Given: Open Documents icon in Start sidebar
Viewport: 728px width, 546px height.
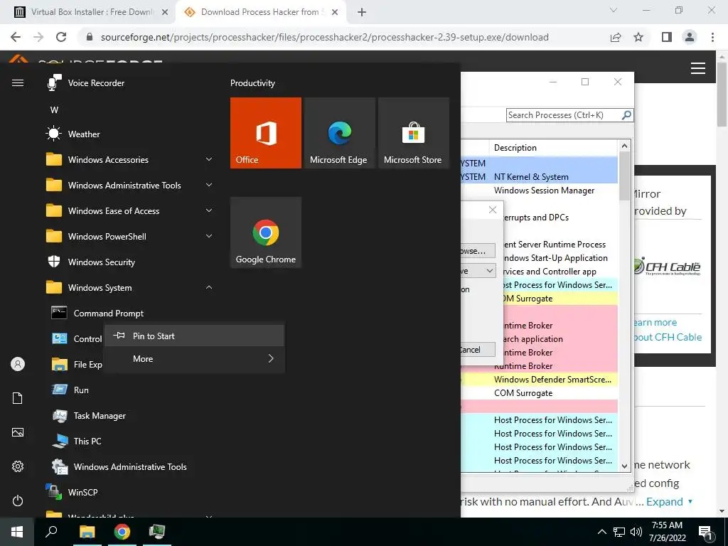Looking at the screenshot, I should [18, 398].
